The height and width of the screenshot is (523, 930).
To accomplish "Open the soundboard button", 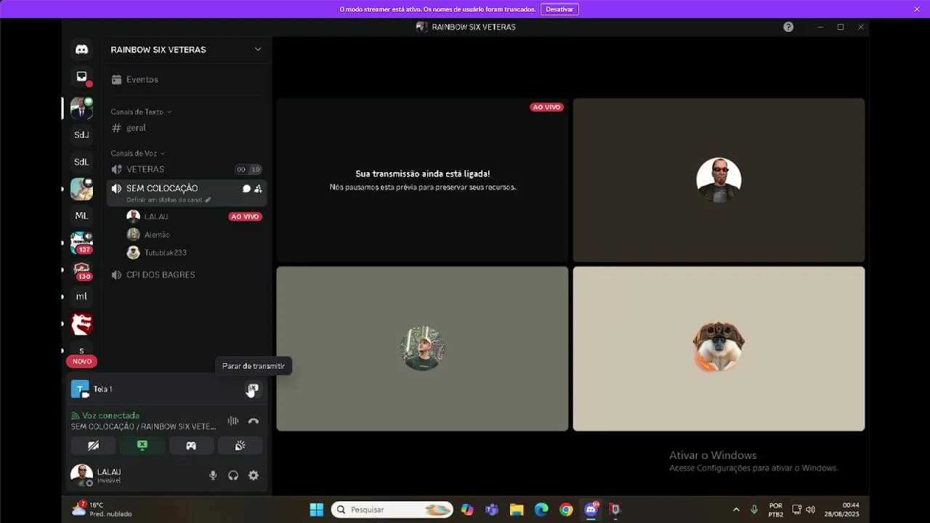I will point(240,445).
